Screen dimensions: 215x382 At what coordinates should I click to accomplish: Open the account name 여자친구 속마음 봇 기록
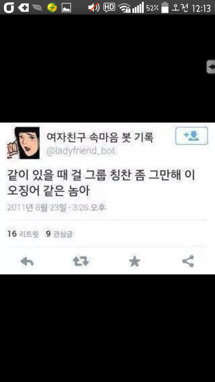100,138
